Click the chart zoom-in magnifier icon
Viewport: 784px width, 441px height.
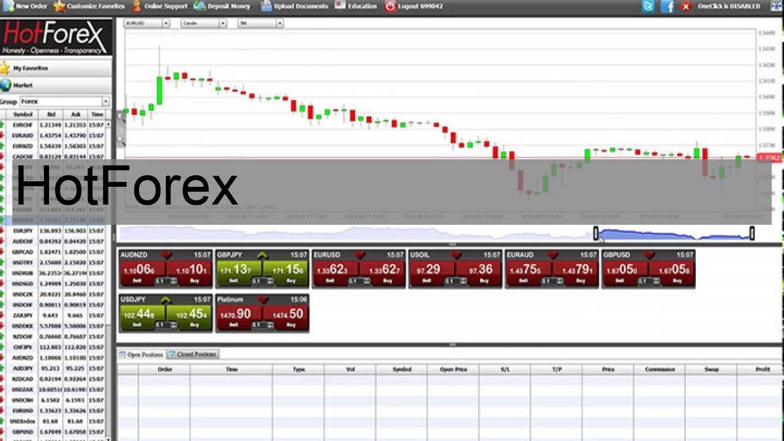(x=121, y=115)
